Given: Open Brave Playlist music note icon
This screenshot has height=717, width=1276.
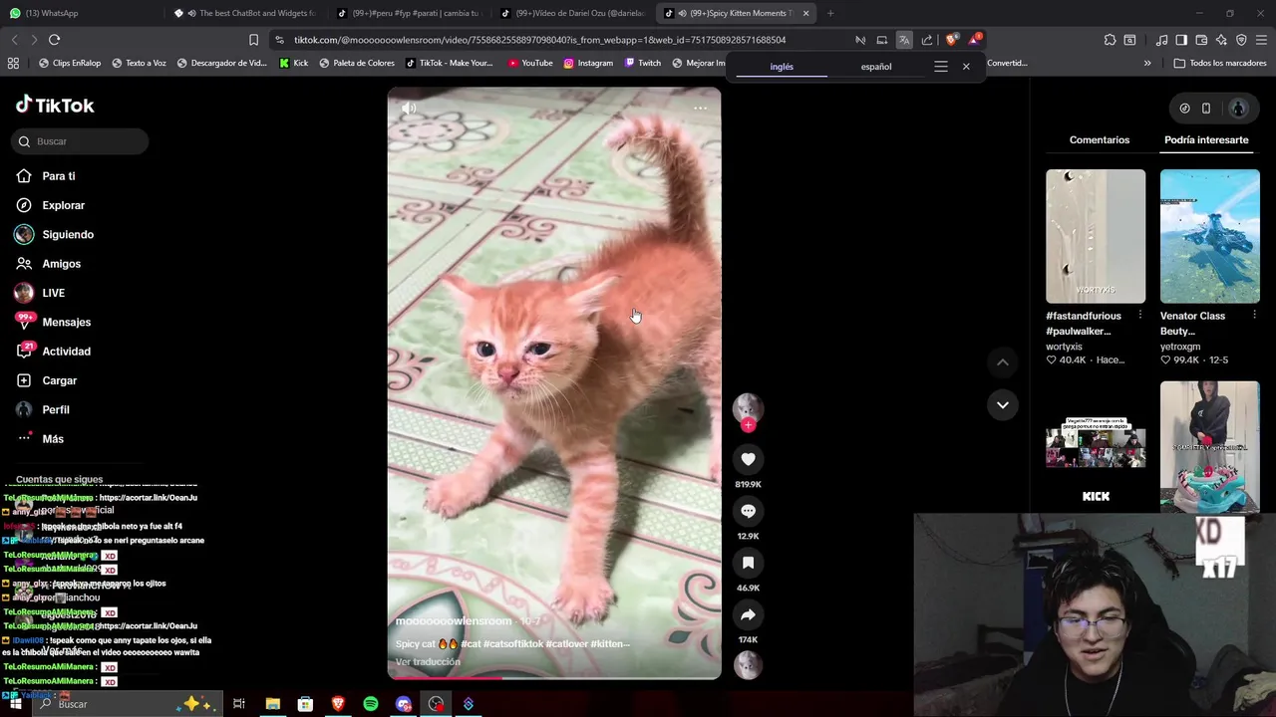Looking at the screenshot, I should (x=1161, y=40).
